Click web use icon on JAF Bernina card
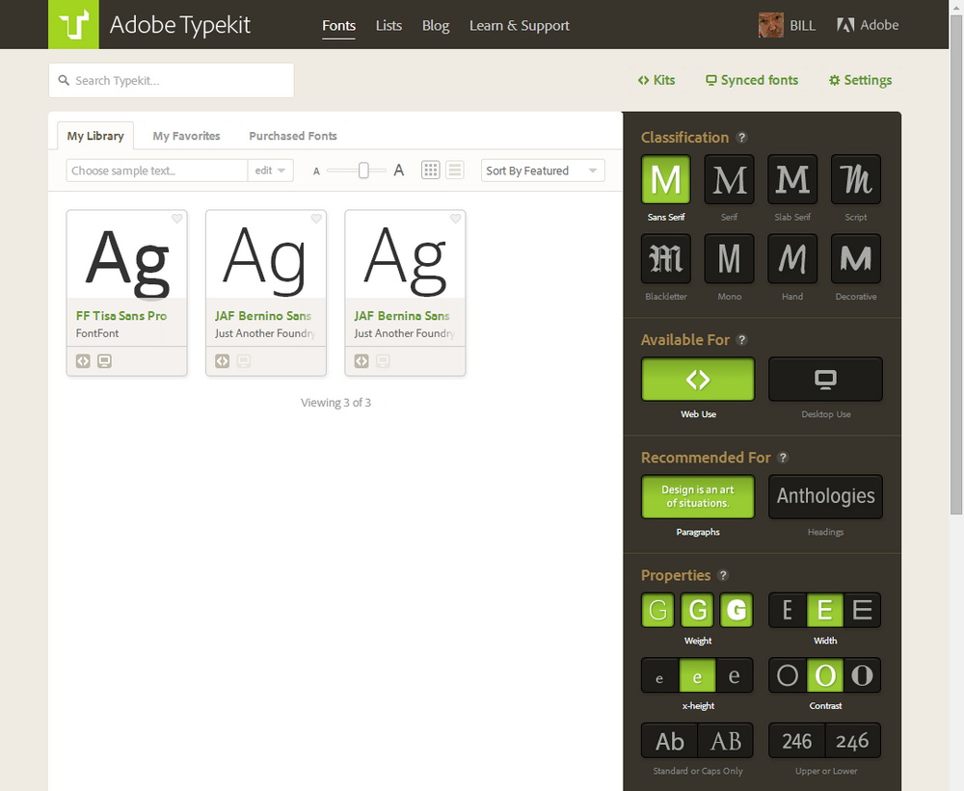964x791 pixels. [361, 361]
